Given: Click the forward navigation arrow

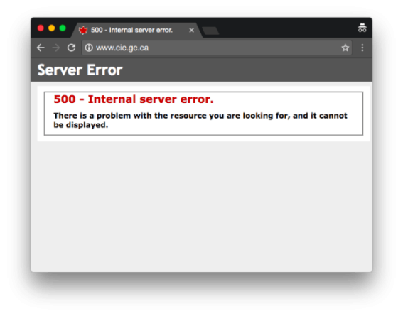Looking at the screenshot, I should 56,48.
